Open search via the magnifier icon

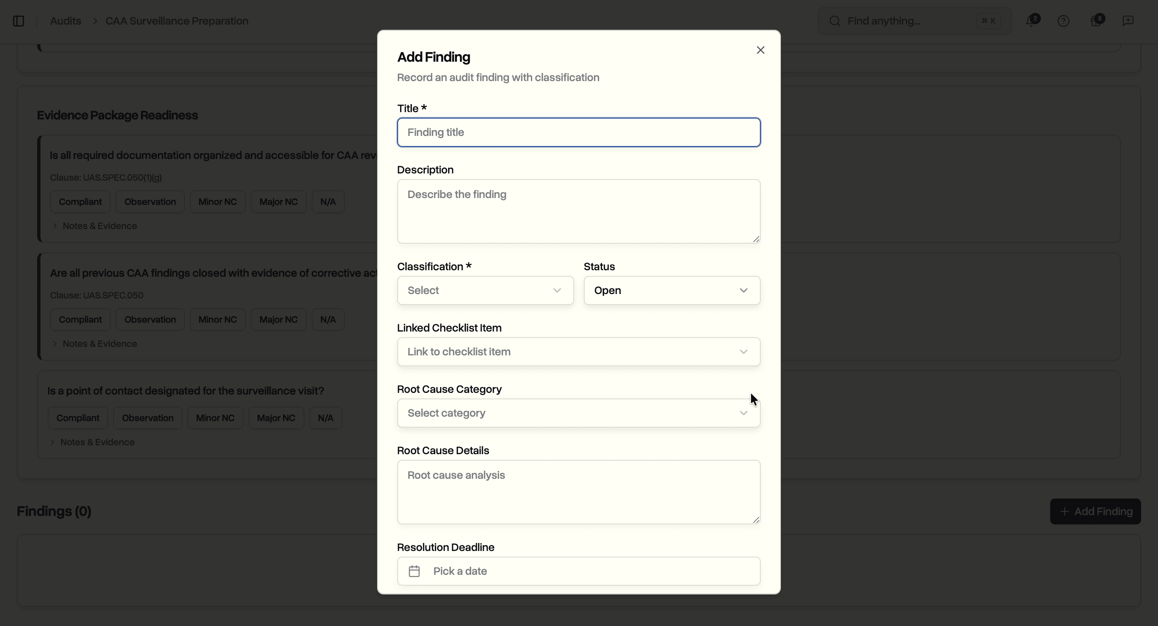[834, 21]
